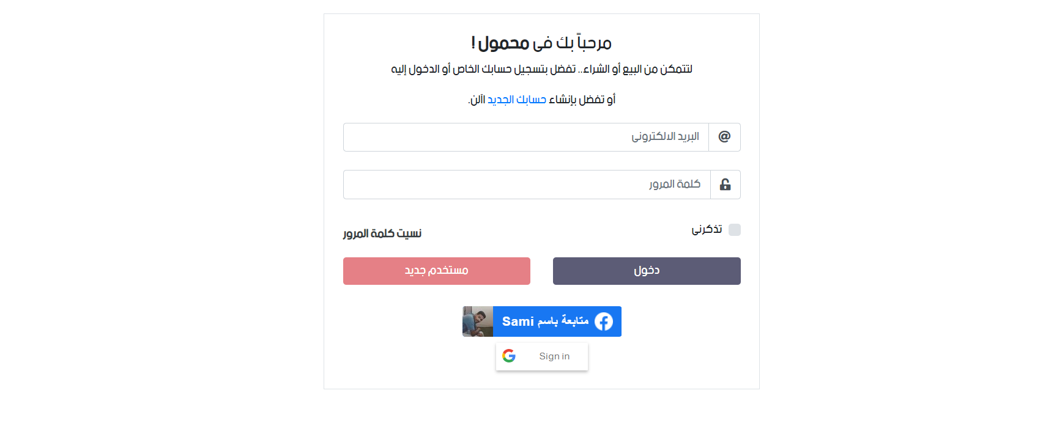Click the bold محمول brand name

coord(503,43)
